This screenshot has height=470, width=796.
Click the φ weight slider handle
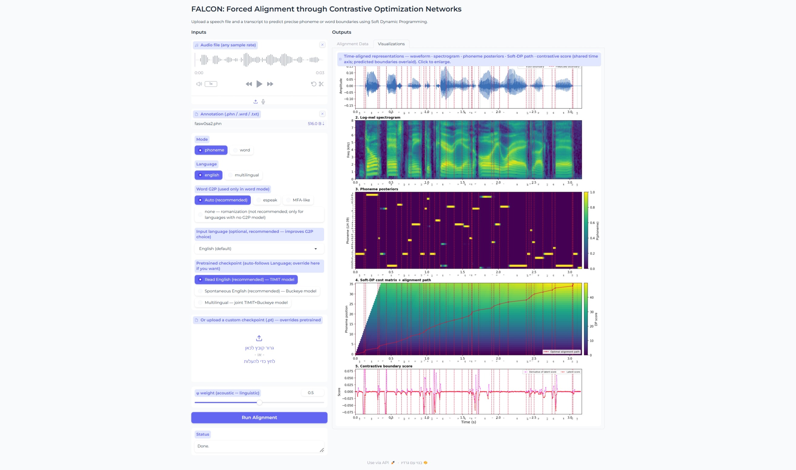259,402
